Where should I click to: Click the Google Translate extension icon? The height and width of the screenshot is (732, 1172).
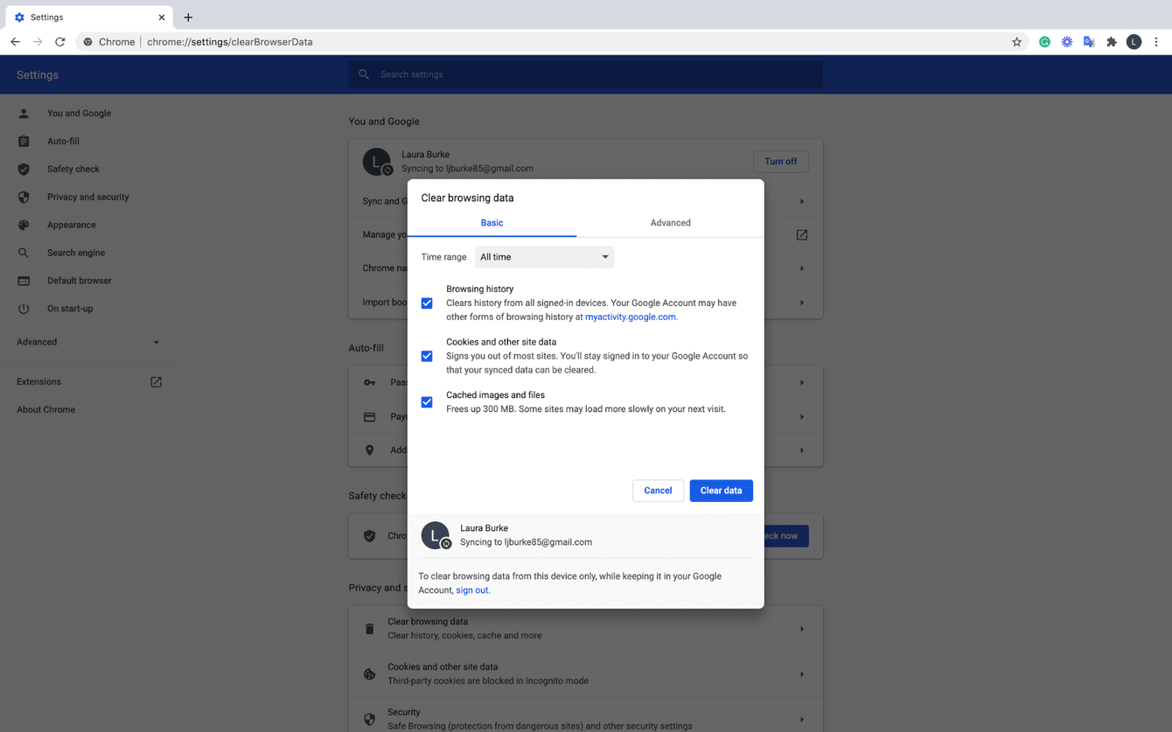pos(1089,41)
